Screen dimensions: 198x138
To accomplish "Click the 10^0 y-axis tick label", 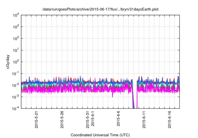I will tap(16, 62).
